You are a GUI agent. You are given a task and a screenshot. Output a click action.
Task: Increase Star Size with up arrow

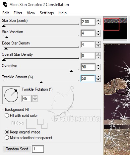98,20
